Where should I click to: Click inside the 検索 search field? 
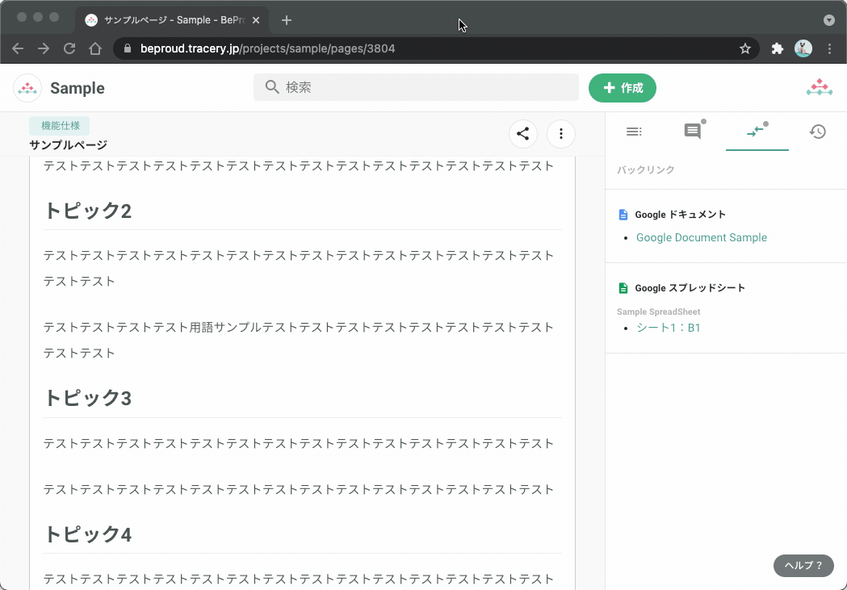(x=416, y=87)
